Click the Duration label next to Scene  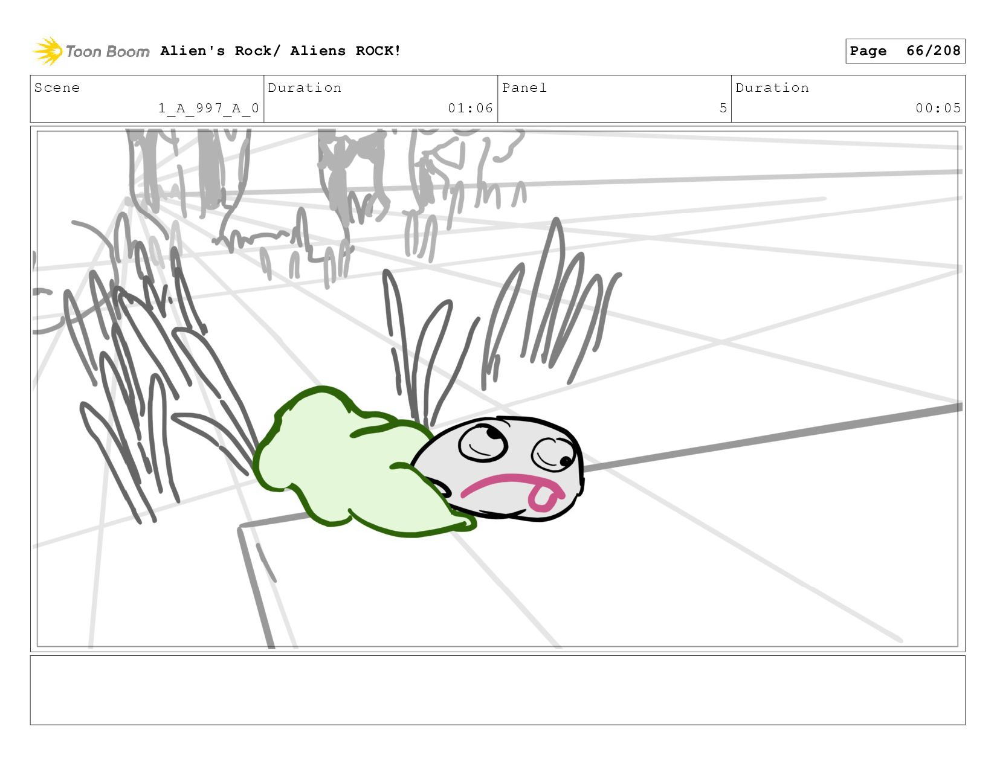[305, 88]
